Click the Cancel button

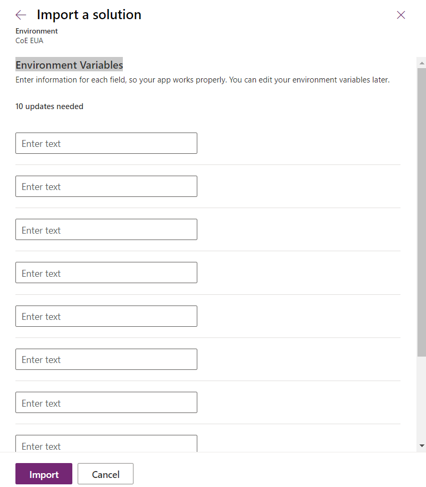point(105,474)
